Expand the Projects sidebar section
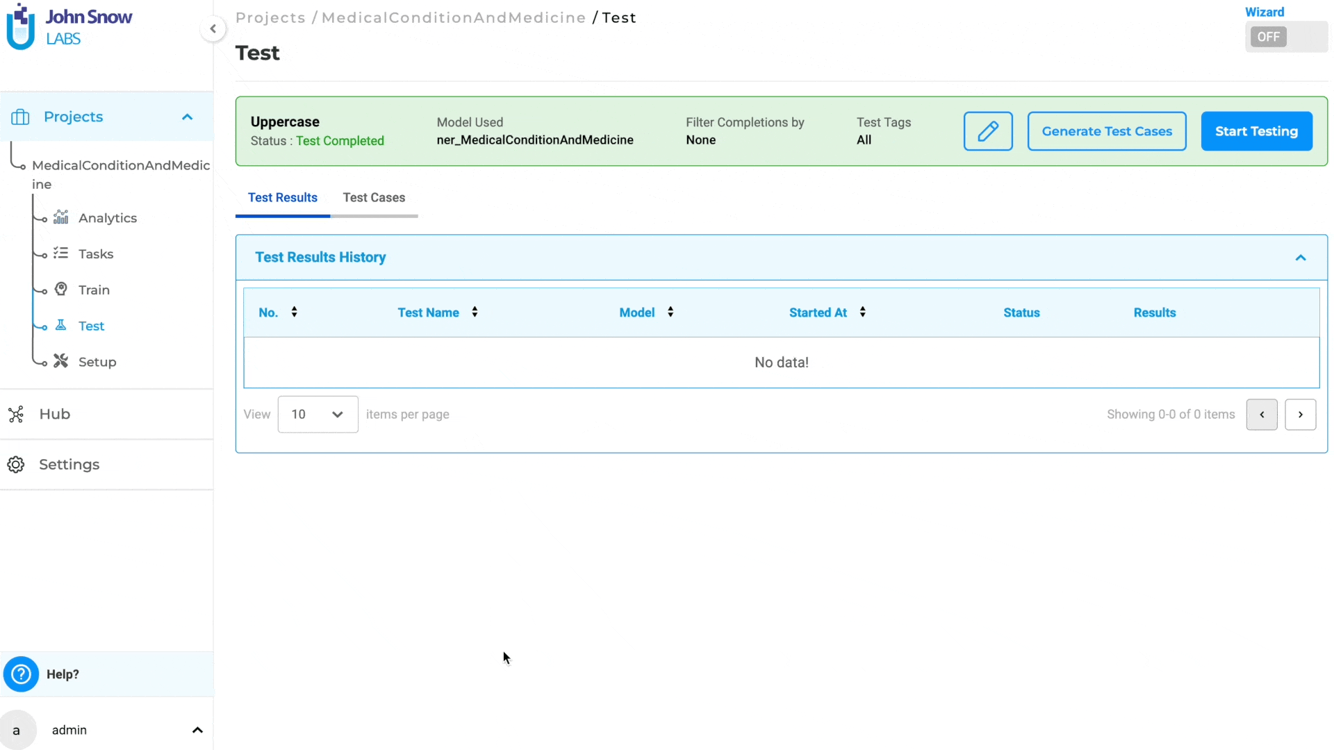 (x=187, y=116)
